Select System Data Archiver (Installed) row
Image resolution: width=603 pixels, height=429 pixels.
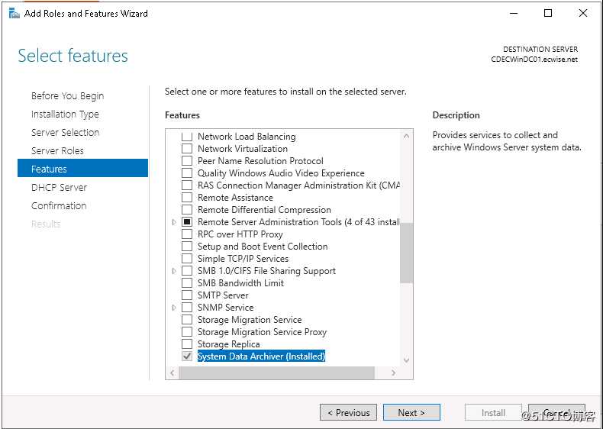(261, 356)
